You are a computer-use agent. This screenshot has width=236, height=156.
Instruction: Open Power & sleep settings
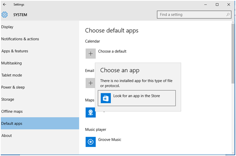13,87
